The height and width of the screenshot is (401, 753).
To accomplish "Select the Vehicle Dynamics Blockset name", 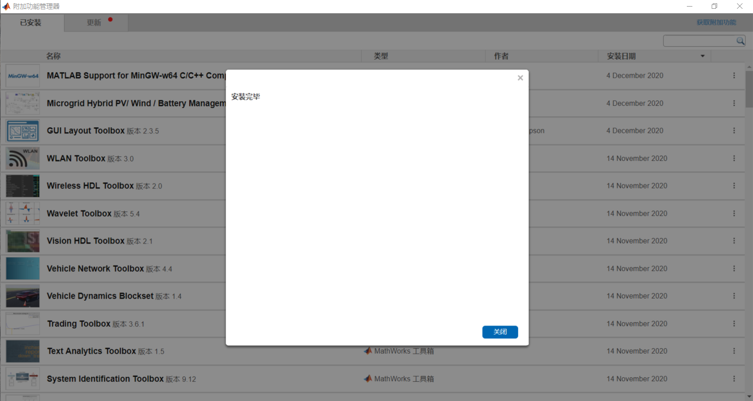I will click(x=100, y=296).
